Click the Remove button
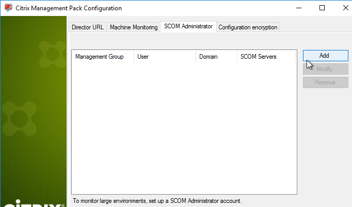This screenshot has height=207, width=352. [326, 82]
